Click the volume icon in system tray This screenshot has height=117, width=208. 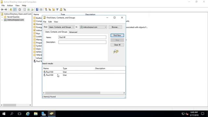pos(187,114)
